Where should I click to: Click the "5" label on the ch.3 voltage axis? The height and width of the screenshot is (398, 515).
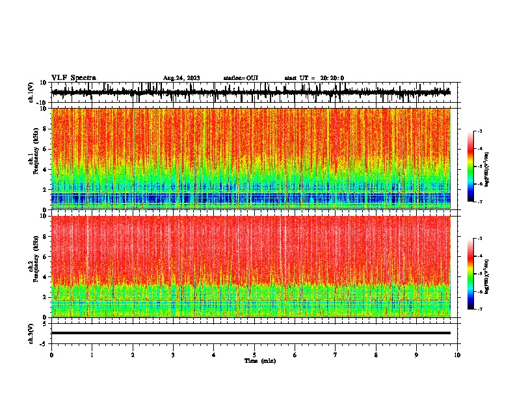tap(45, 323)
